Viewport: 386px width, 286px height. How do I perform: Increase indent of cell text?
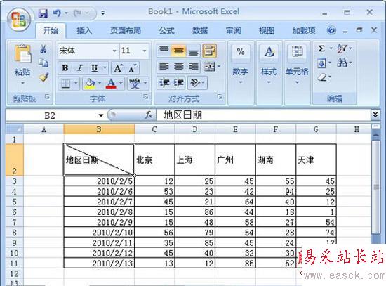(x=179, y=83)
